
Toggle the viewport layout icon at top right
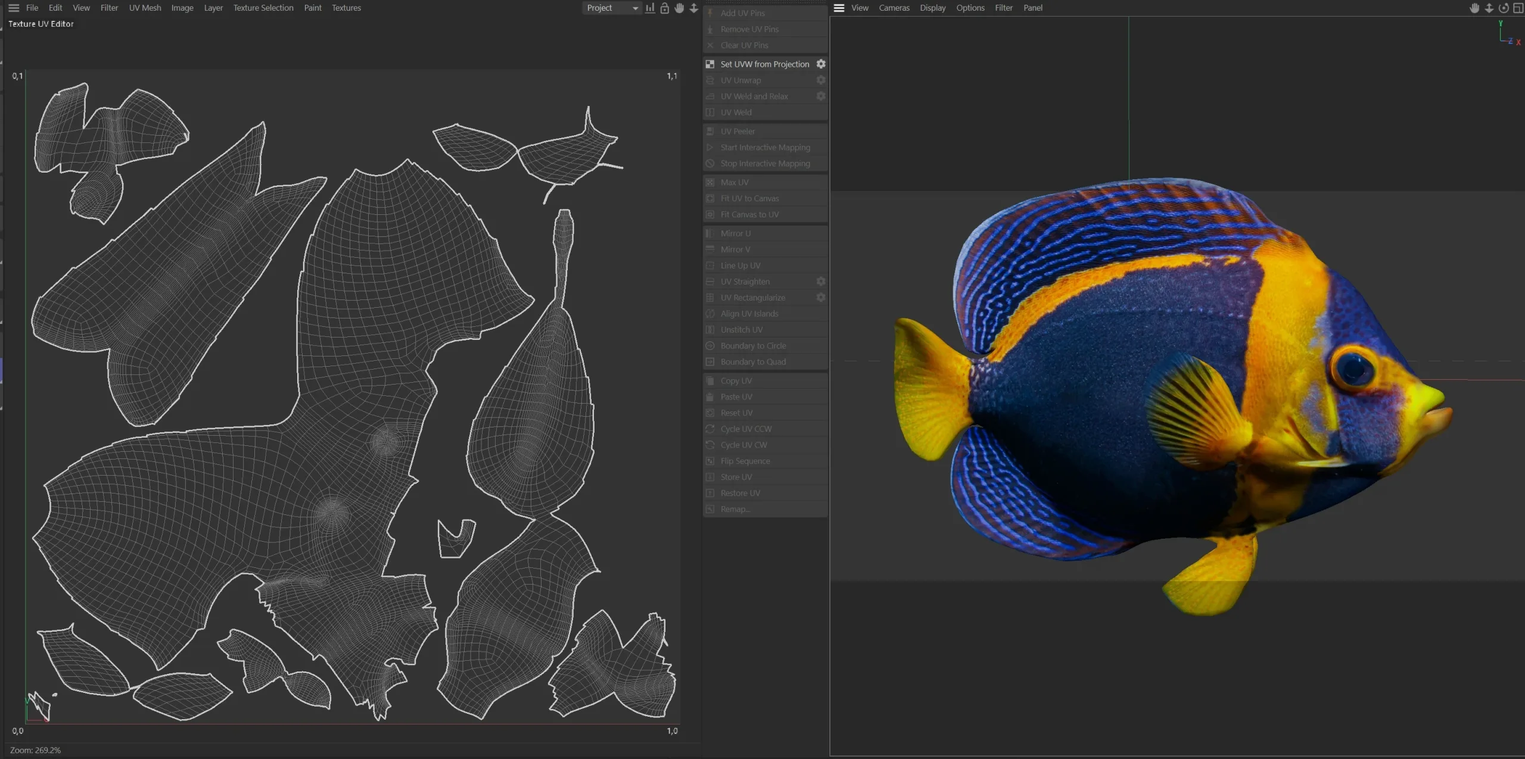pos(1518,8)
